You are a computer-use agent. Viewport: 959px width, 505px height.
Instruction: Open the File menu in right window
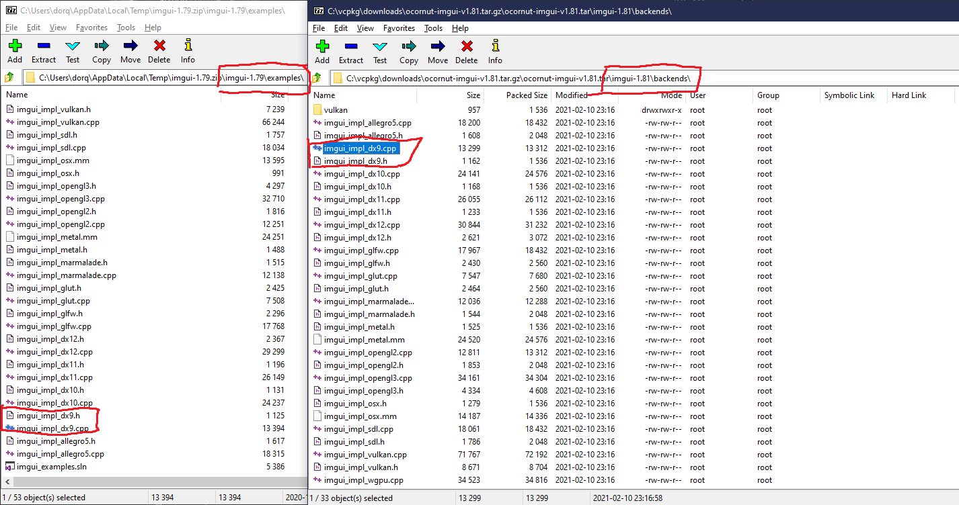(x=318, y=28)
